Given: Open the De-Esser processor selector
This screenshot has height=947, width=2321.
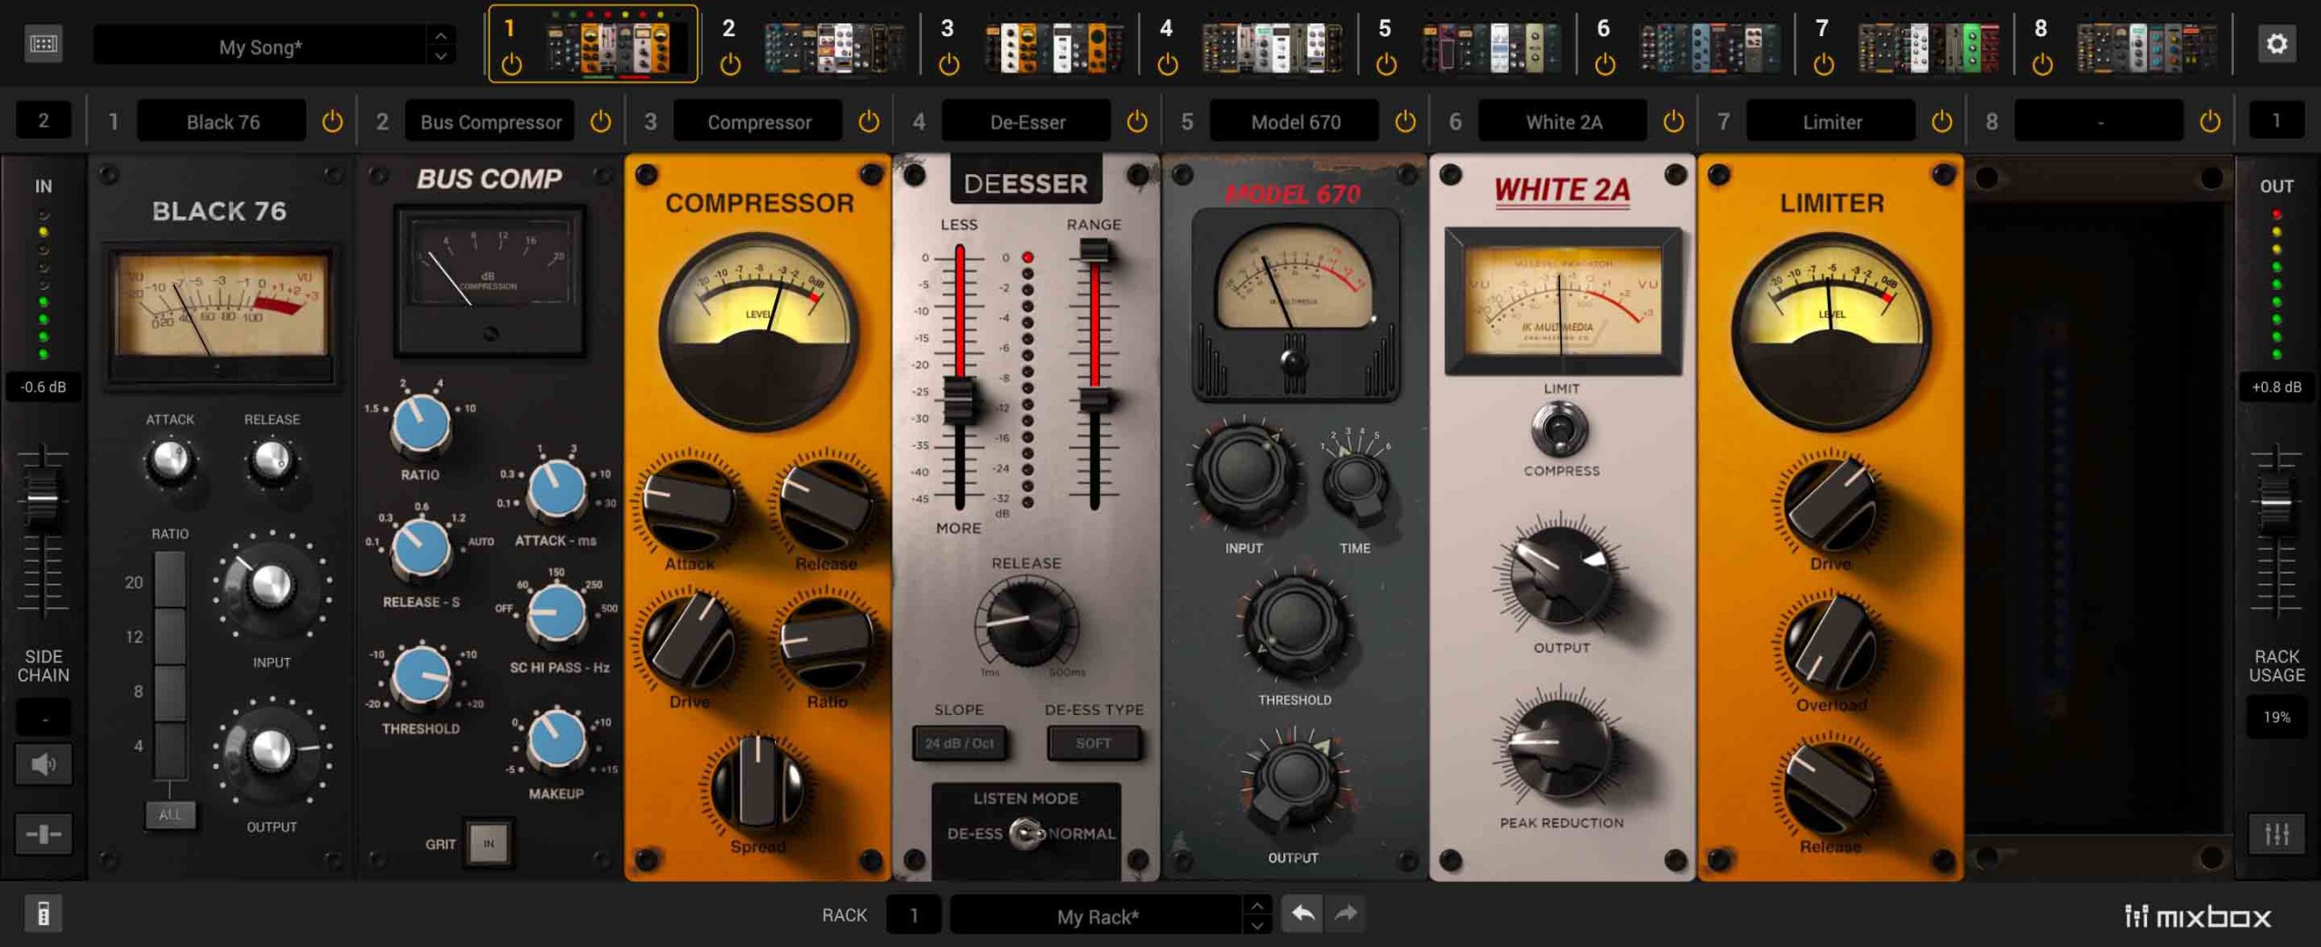Looking at the screenshot, I should tap(1026, 121).
